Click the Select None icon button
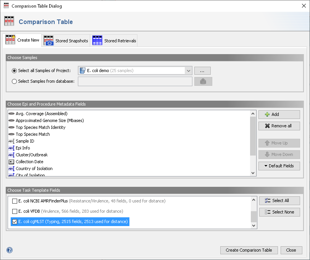 pyautogui.click(x=279, y=212)
